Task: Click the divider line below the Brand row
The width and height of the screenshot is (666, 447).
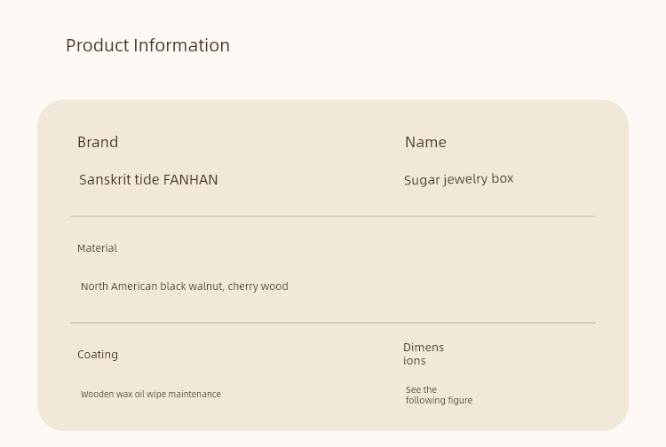Action: [x=333, y=216]
